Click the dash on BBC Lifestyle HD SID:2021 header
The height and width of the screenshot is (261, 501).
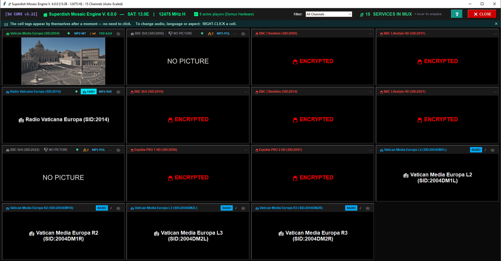(x=495, y=92)
